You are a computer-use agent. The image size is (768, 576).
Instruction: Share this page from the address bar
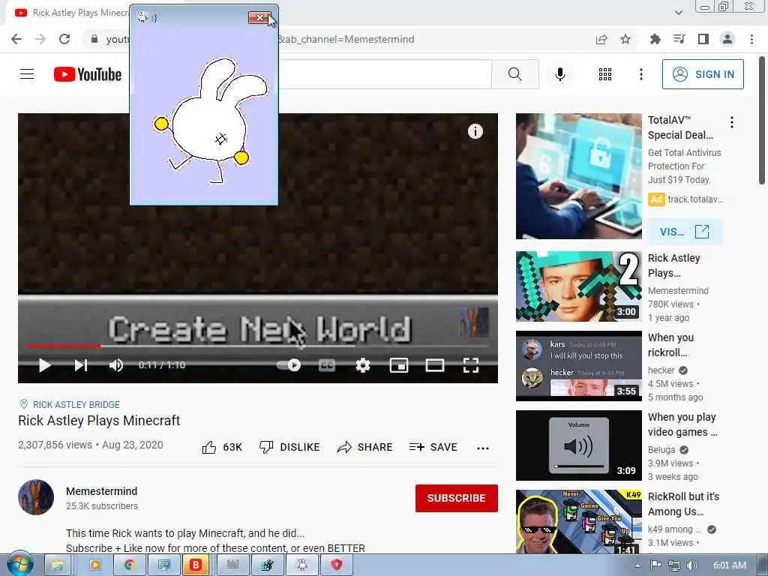pyautogui.click(x=601, y=39)
